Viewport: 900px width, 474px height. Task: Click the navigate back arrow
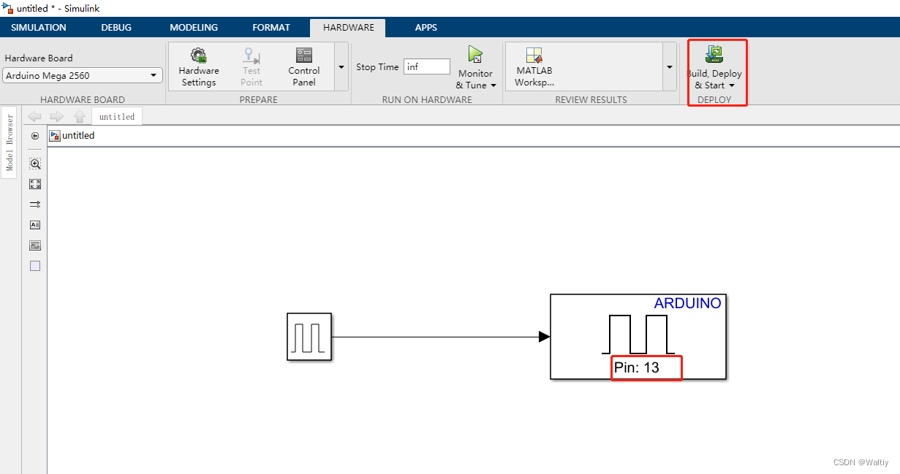pyautogui.click(x=34, y=116)
